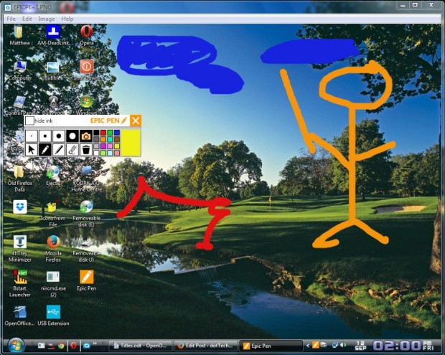Click the USB Extension desktop icon

coord(53,316)
